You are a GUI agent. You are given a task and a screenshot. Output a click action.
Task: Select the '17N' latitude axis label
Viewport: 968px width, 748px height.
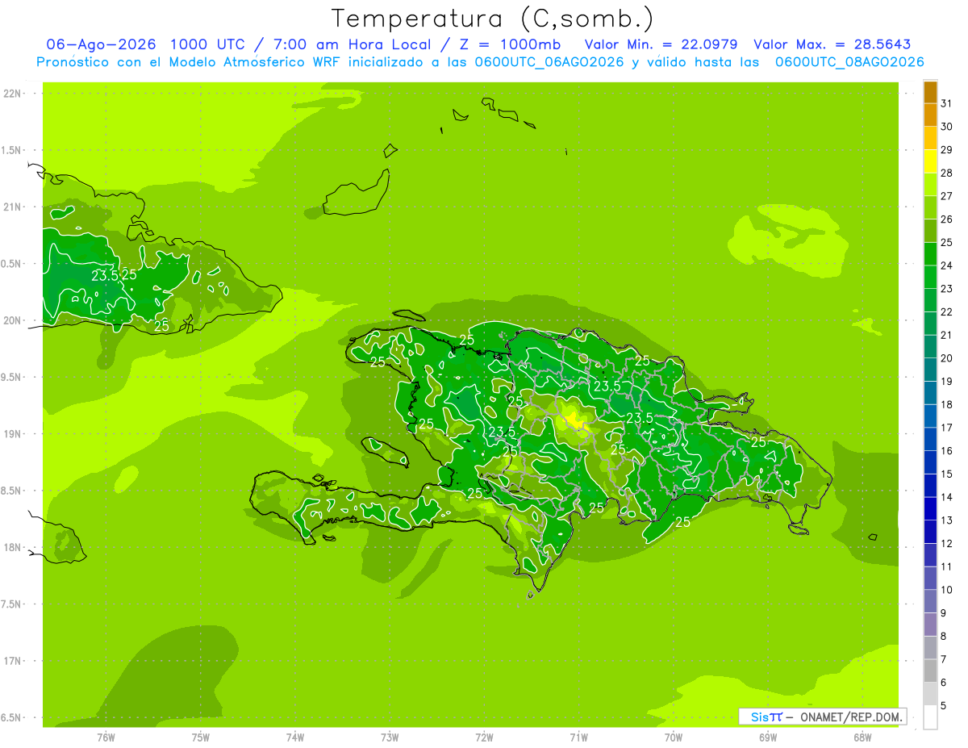(x=12, y=661)
